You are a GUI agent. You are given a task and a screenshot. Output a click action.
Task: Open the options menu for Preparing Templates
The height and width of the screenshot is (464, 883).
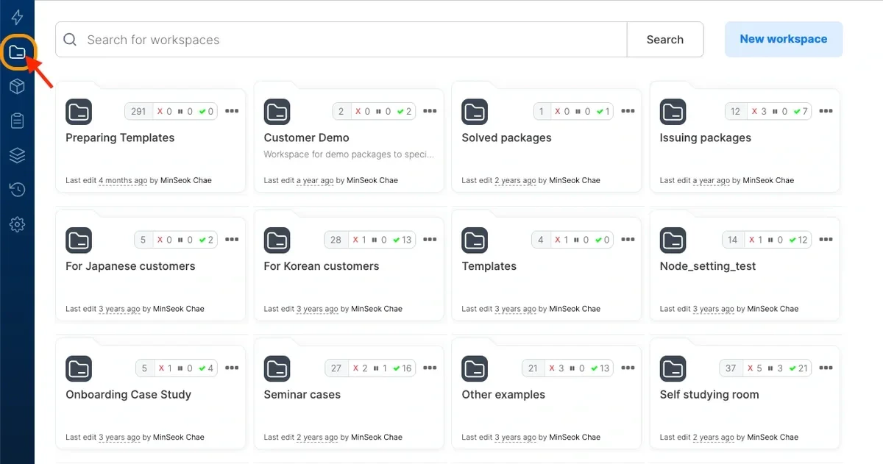[232, 110]
